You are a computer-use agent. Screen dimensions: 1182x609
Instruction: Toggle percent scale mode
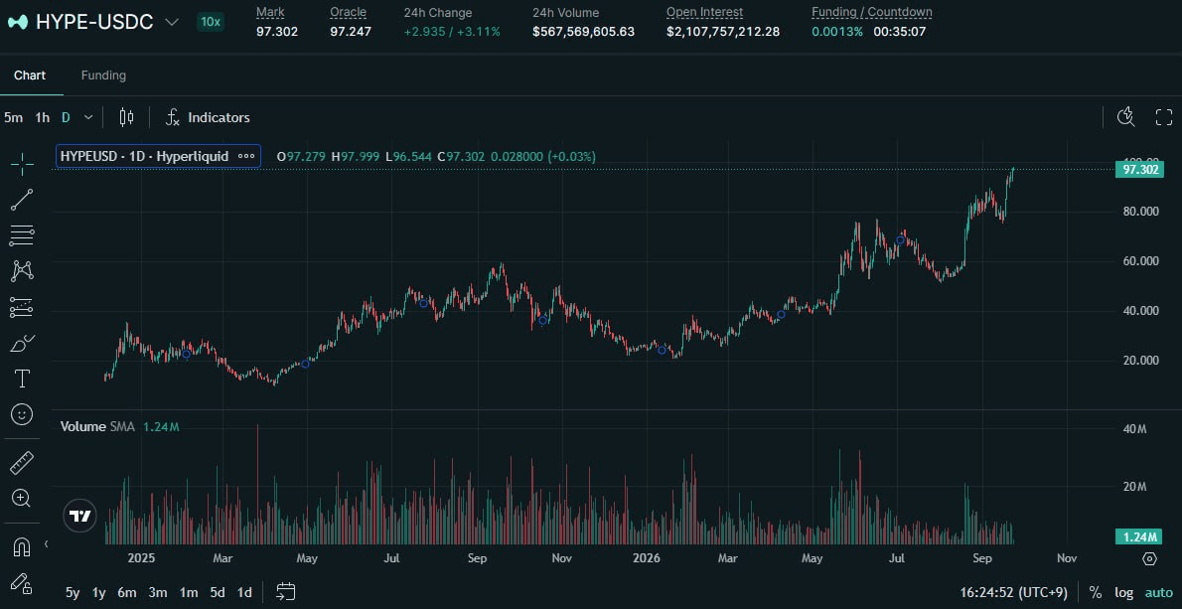coord(1096,592)
